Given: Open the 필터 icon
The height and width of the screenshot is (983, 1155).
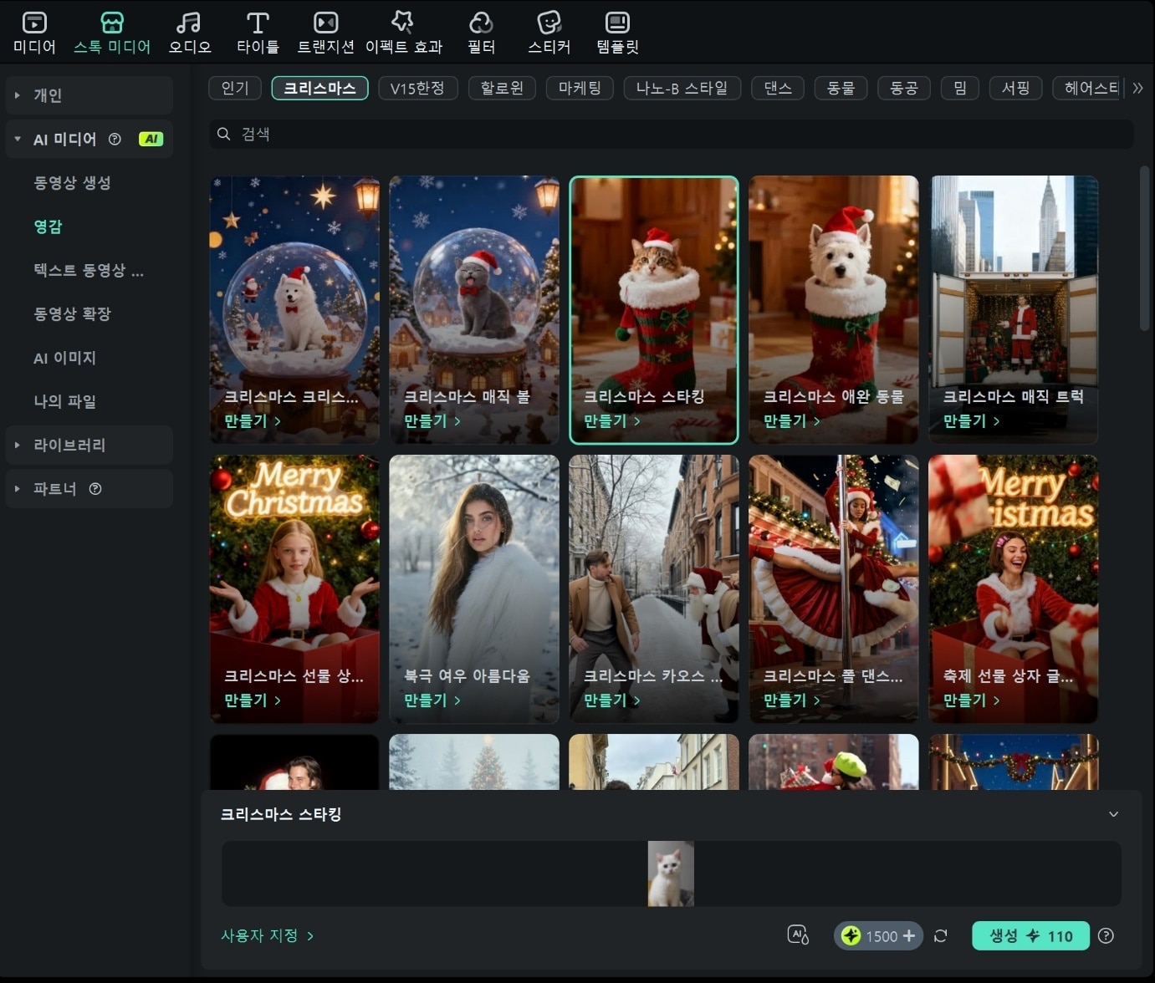Looking at the screenshot, I should 481,23.
